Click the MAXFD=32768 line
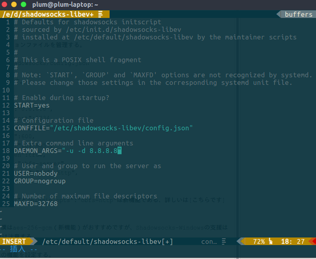316x259 pixels. tap(35, 203)
